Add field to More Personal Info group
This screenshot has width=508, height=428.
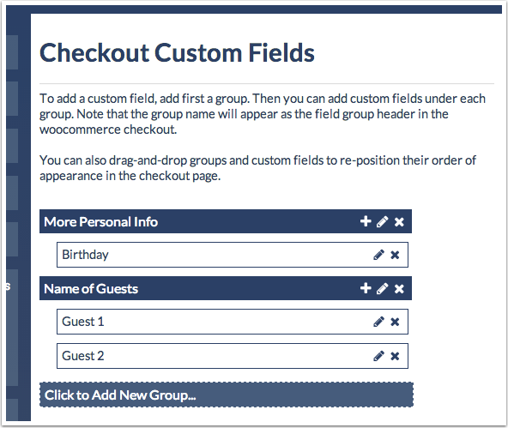point(366,221)
